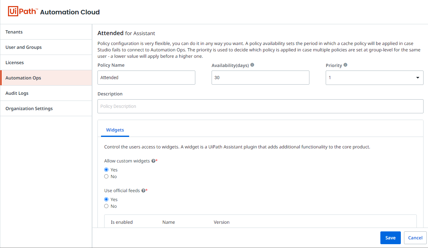Image resolution: width=428 pixels, height=248 pixels.
Task: Switch to the Widgets tab
Action: (x=115, y=130)
